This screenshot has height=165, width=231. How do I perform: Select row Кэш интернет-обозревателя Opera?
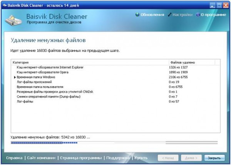click(115, 72)
